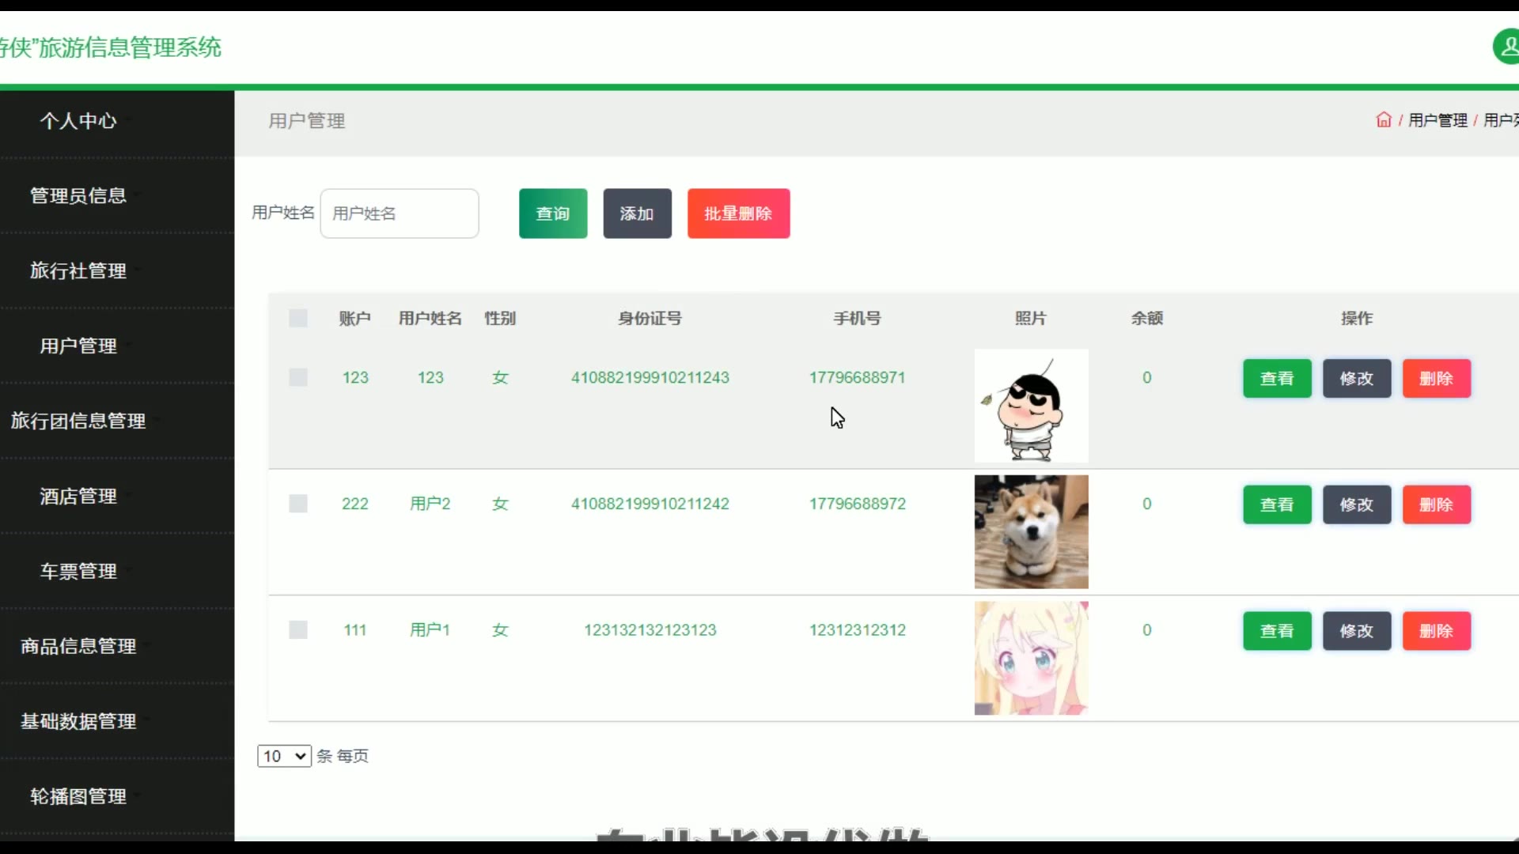Tick the checkbox for account 111

[298, 630]
